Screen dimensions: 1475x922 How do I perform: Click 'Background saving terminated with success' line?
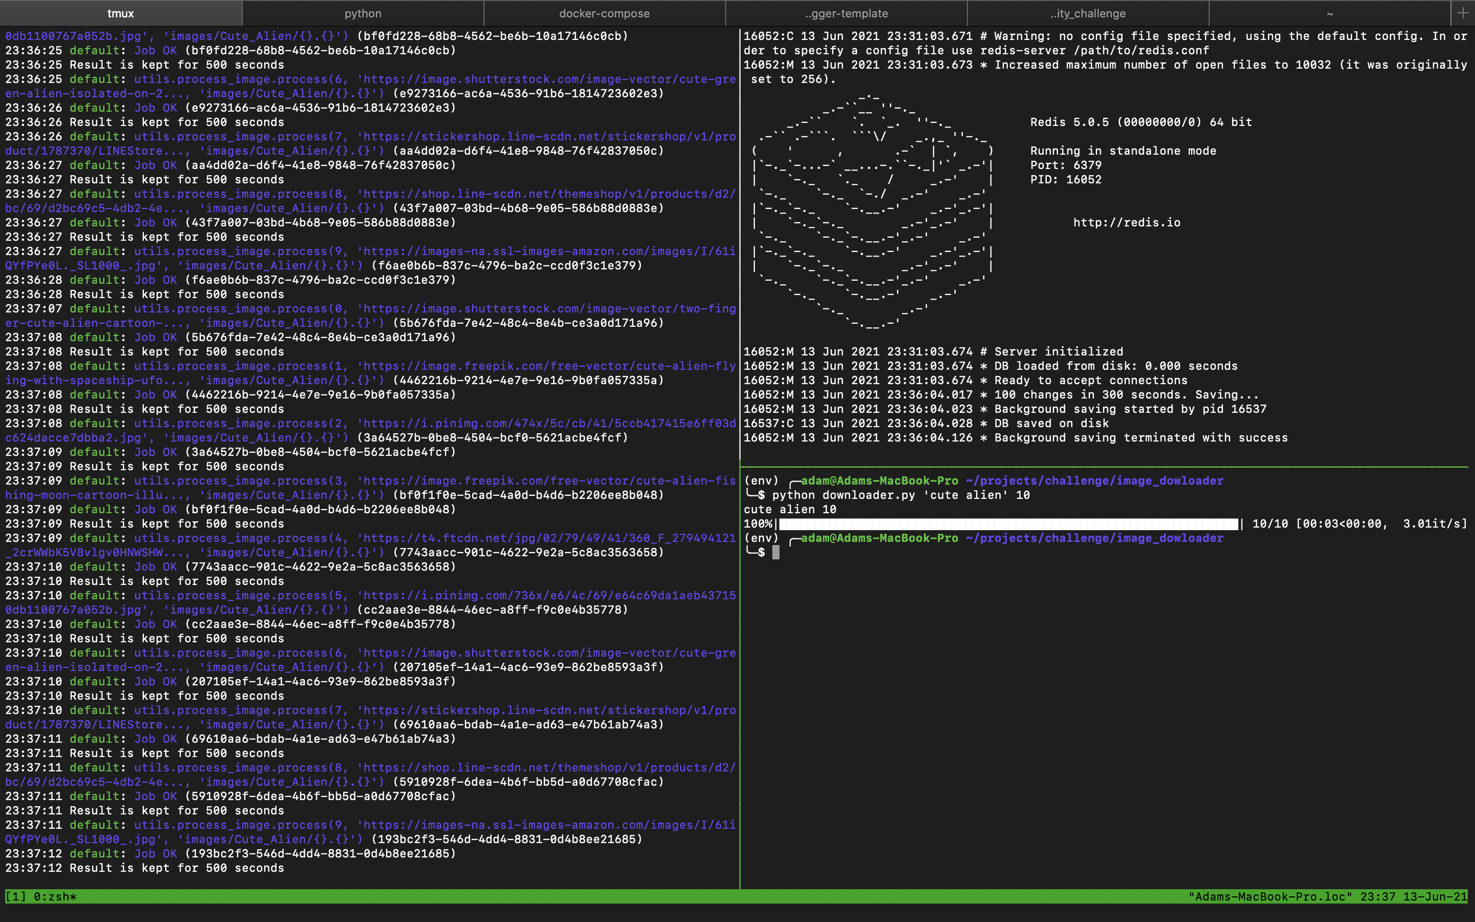tap(1016, 438)
